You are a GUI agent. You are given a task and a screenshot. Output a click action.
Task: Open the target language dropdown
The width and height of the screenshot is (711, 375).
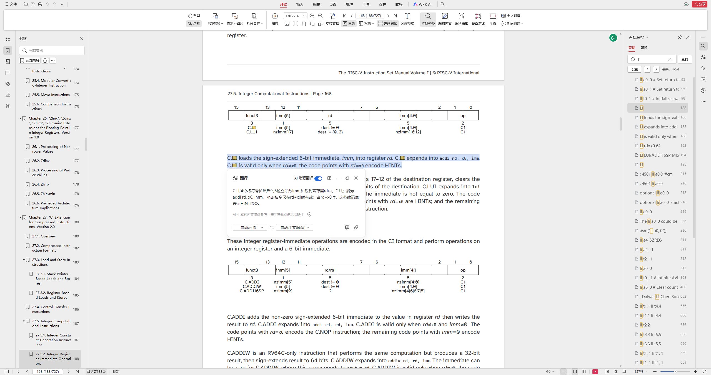[x=295, y=227]
